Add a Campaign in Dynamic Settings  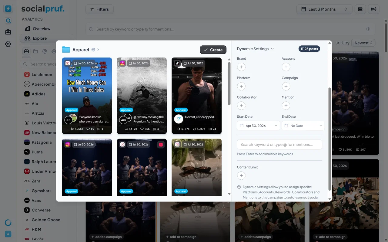[286, 86]
